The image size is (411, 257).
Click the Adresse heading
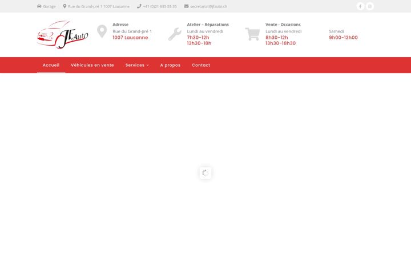[120, 25]
